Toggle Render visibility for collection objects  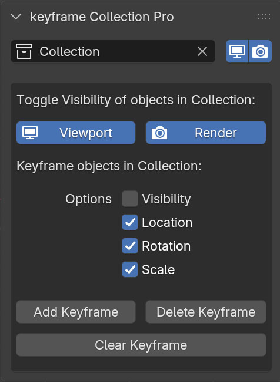(206, 133)
